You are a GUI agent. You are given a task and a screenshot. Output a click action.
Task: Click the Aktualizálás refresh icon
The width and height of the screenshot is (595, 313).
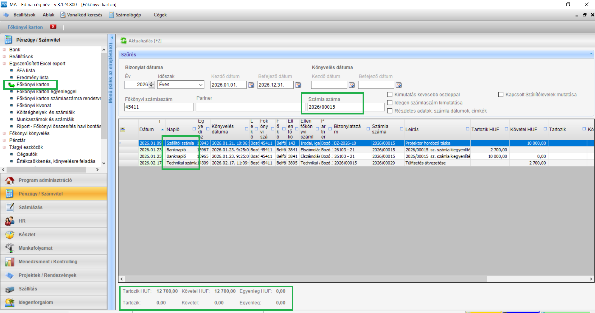pyautogui.click(x=124, y=41)
